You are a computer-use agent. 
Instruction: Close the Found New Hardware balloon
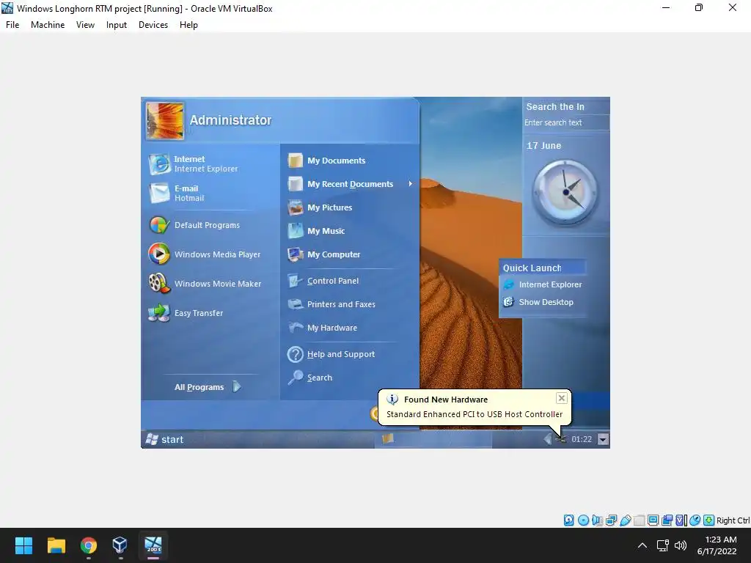pos(562,398)
